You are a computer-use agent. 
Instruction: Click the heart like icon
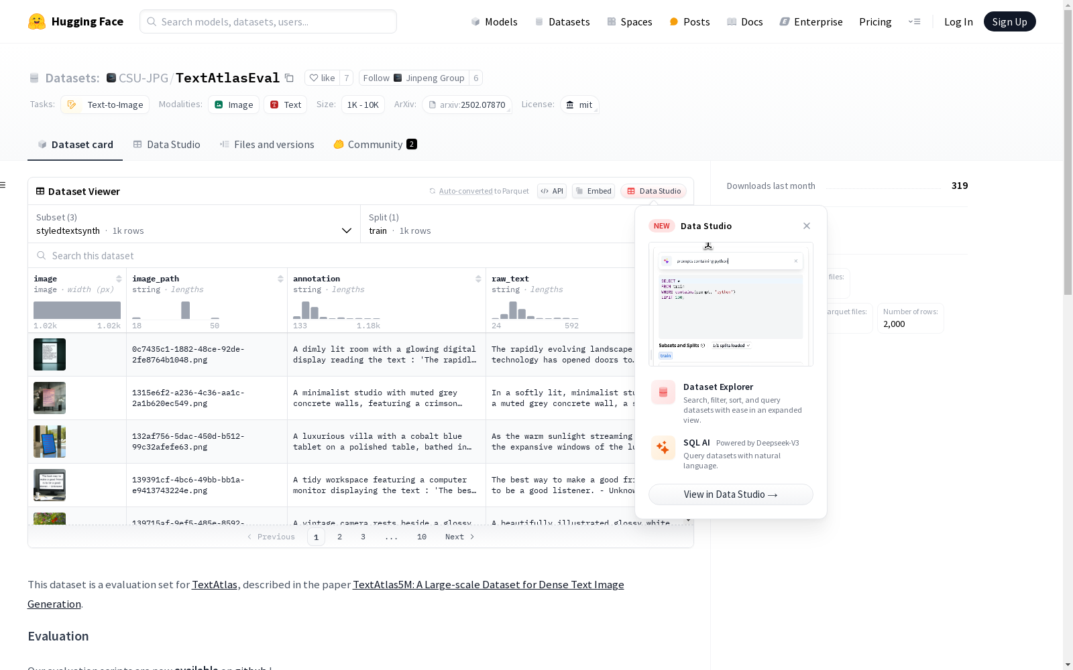click(313, 78)
